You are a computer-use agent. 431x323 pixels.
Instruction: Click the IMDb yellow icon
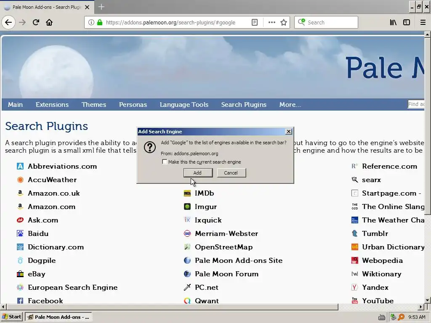pos(187,193)
